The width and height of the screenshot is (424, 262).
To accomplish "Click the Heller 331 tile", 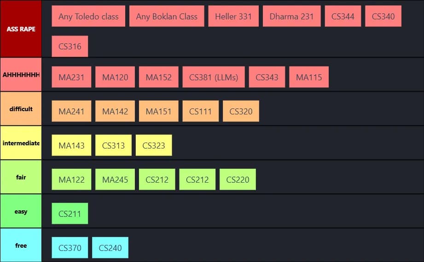I will (x=233, y=16).
